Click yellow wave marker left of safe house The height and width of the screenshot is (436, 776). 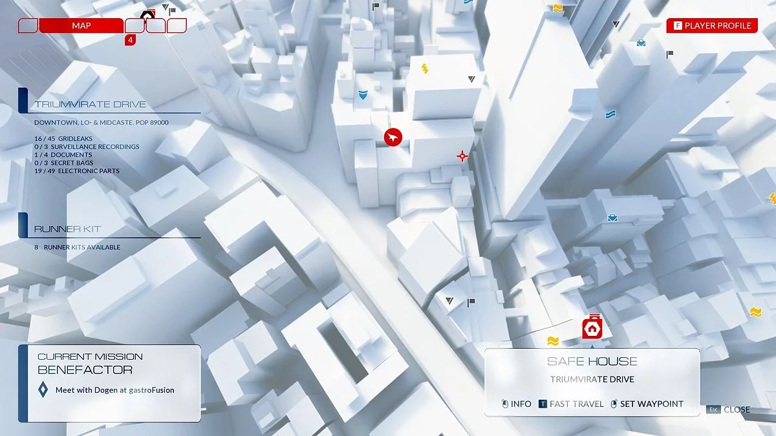tap(553, 340)
